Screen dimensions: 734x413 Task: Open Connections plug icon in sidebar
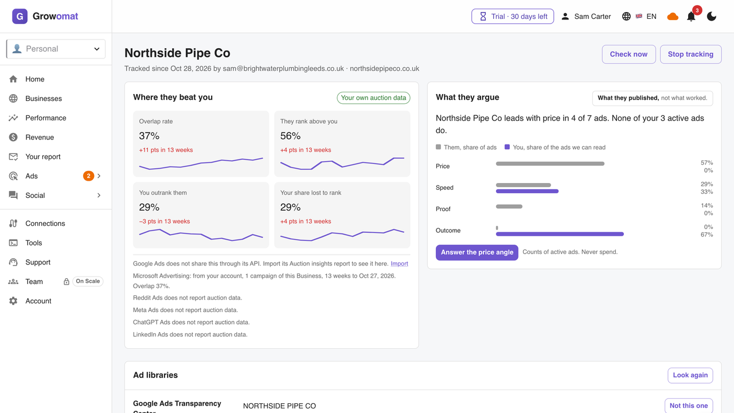13,224
